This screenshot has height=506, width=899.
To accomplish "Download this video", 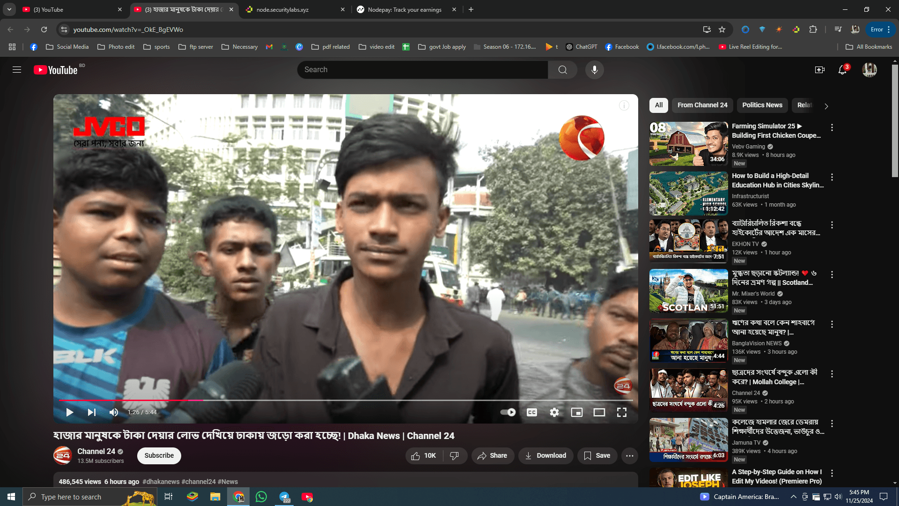I will [545, 456].
